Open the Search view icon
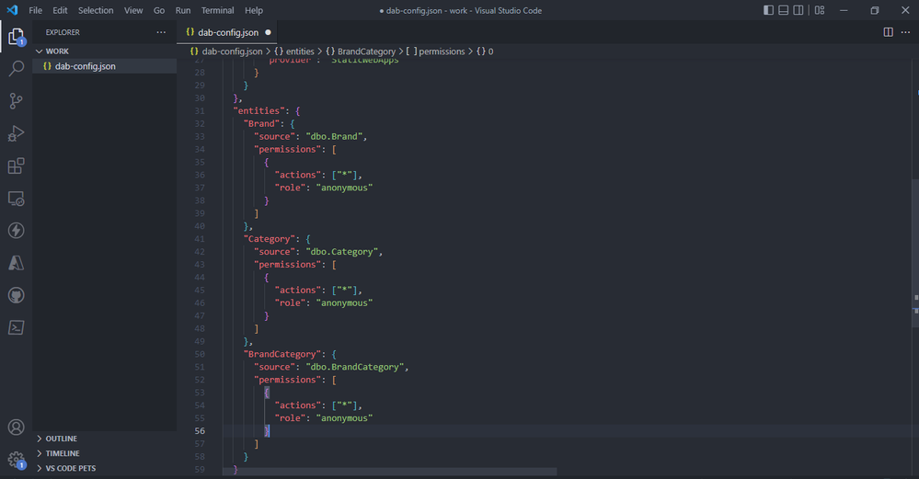Viewport: 919px width, 479px height. pyautogui.click(x=16, y=69)
